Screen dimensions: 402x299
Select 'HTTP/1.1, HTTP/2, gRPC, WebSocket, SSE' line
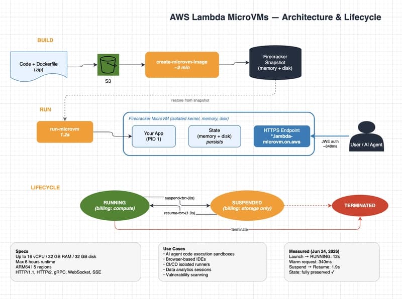[58, 272]
